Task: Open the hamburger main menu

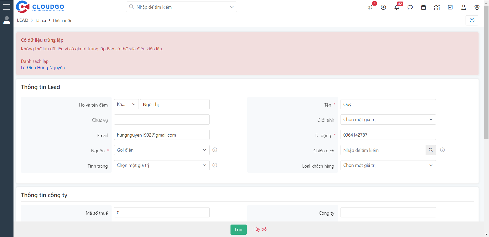Action: 7,7
